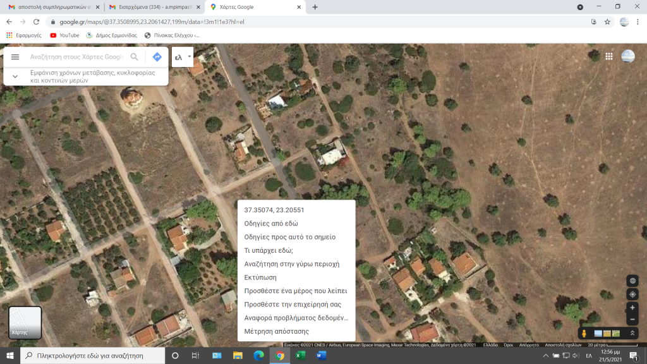Expand the imagery strip double chevron
The image size is (647, 364).
632,333
